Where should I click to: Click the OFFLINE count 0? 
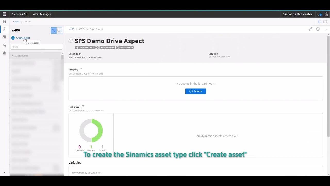click(79, 147)
